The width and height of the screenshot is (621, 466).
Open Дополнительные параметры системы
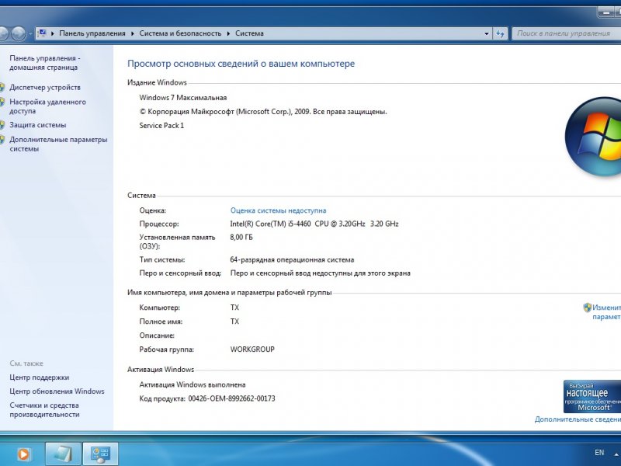(x=58, y=144)
